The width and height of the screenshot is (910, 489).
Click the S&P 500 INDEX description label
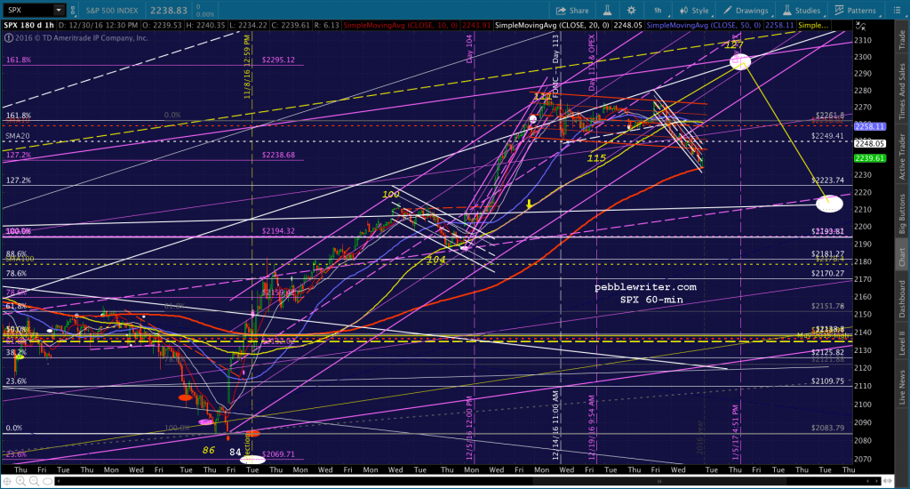point(112,11)
